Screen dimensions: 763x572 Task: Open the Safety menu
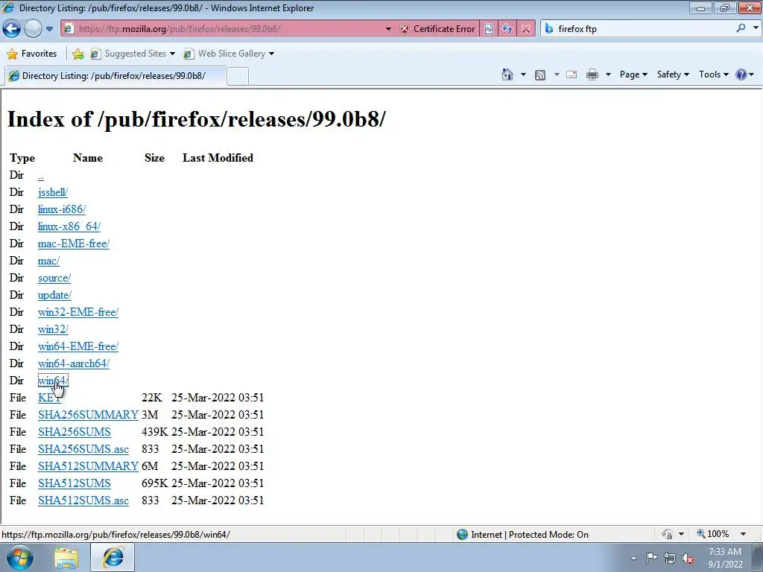coord(673,74)
